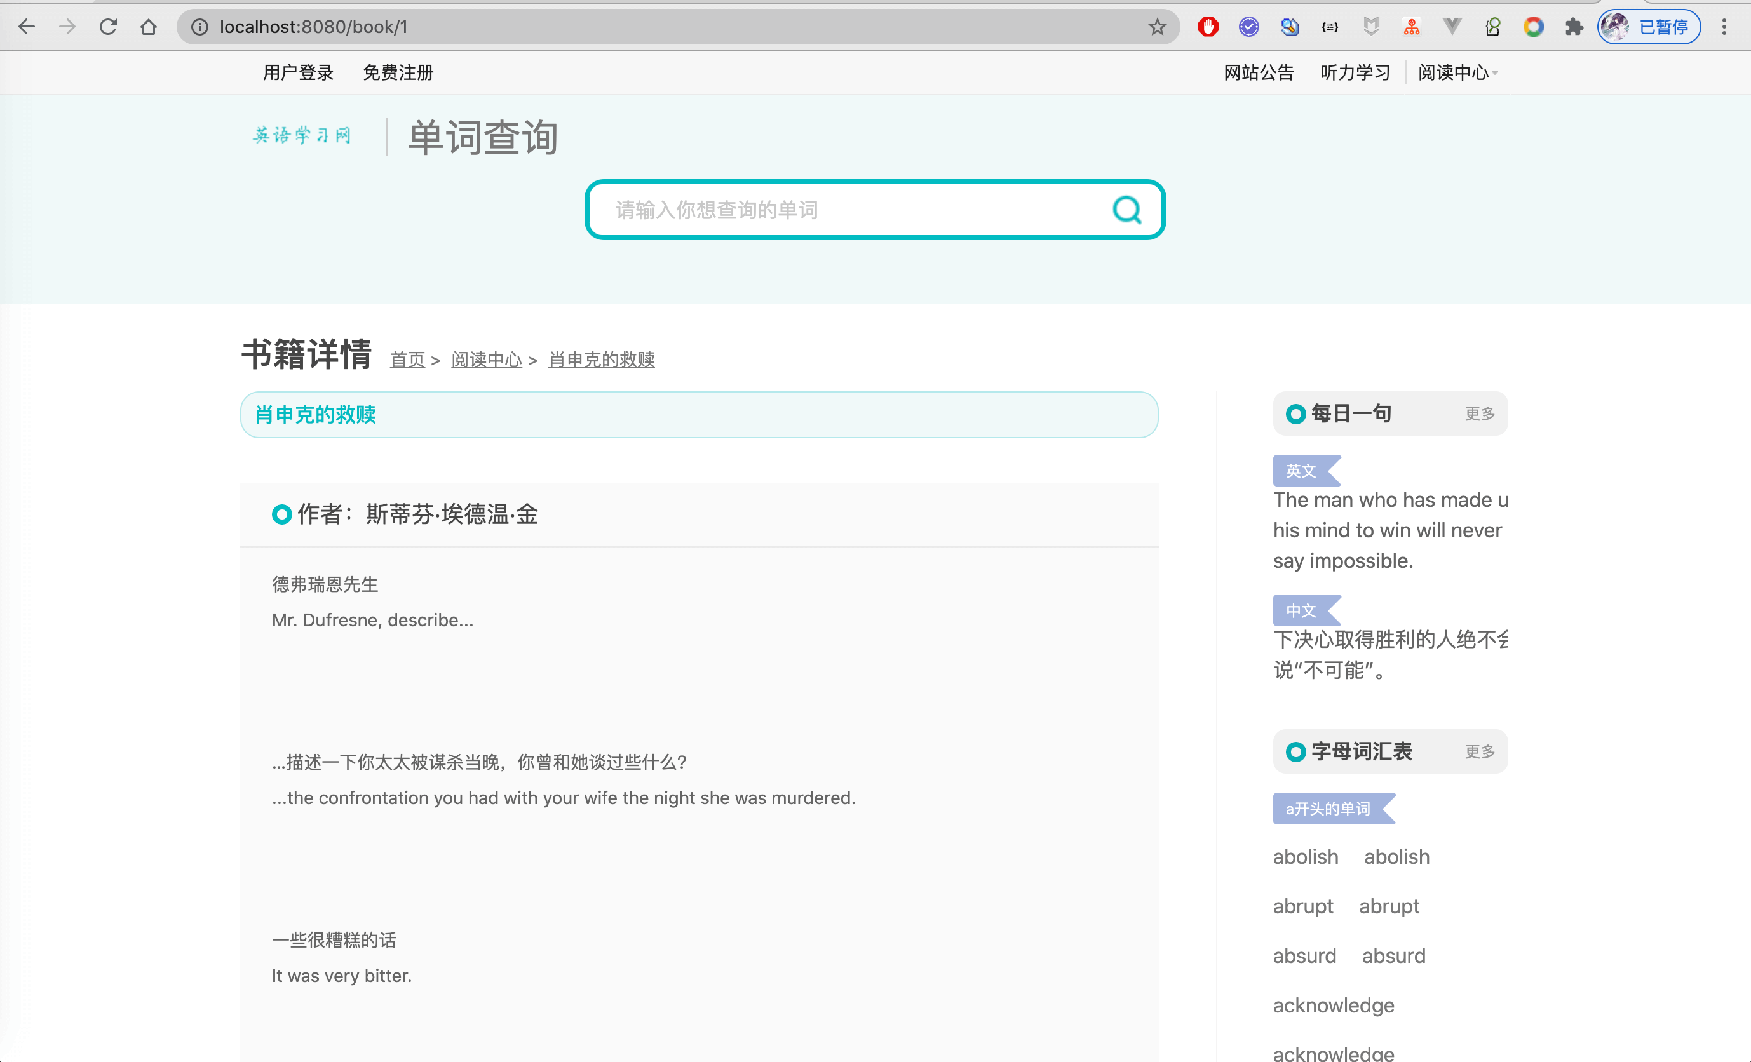This screenshot has height=1062, width=1751.
Task: Open 听力学习 navigation item
Action: pos(1355,72)
